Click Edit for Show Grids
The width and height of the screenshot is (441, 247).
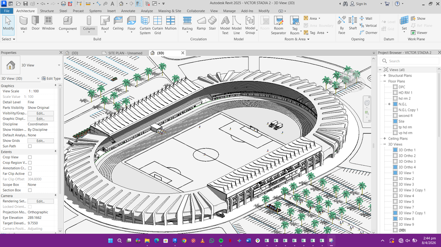pos(40,141)
